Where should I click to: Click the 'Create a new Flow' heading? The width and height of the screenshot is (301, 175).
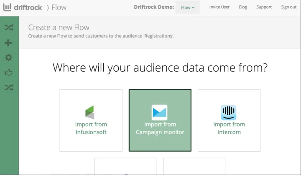(x=59, y=27)
